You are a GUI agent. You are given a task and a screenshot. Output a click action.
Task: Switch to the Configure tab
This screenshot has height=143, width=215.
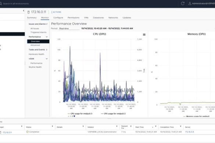click(58, 18)
